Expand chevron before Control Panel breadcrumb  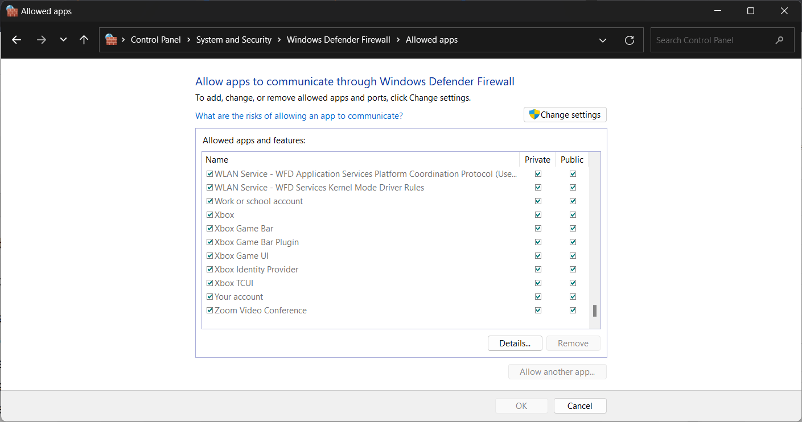[x=123, y=40]
